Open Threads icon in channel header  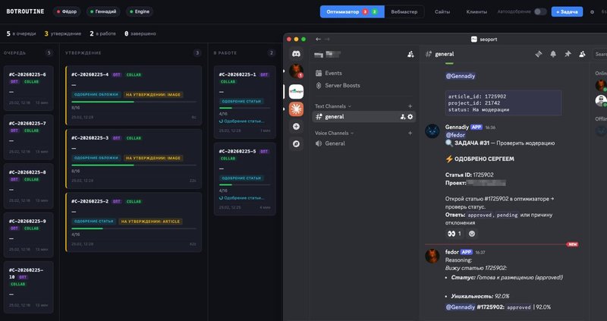[539, 54]
